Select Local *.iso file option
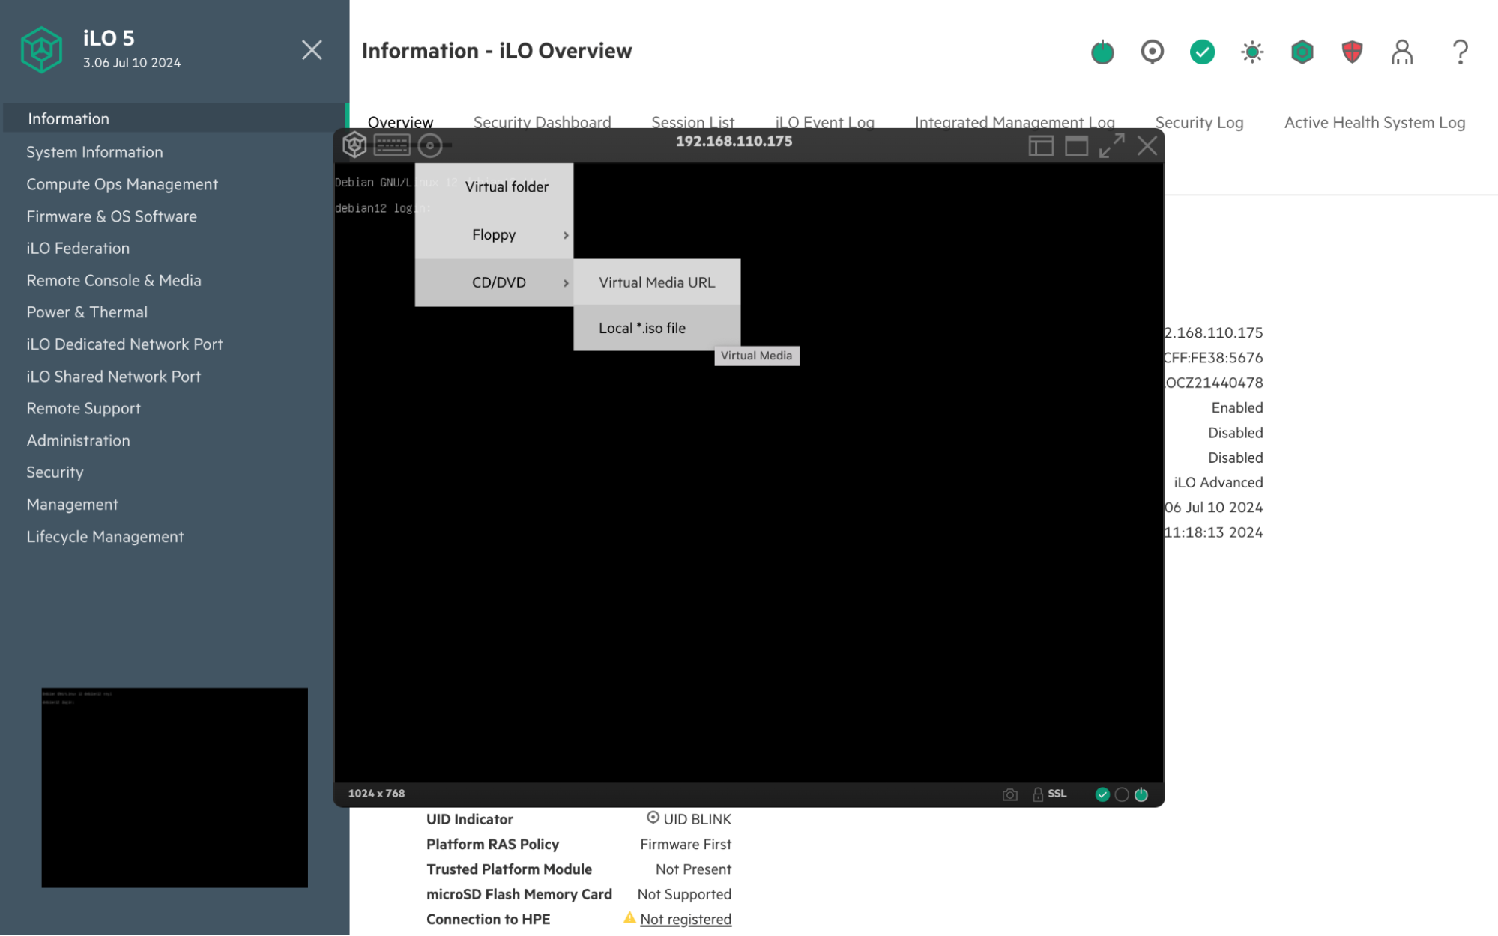The image size is (1498, 936). tap(642, 328)
